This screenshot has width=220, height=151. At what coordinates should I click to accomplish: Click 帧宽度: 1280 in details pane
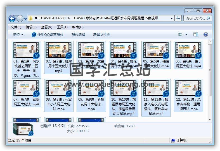point(124,126)
